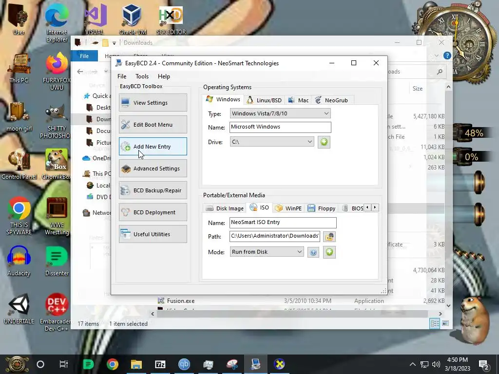The image size is (499, 374).
Task: Switch to the BIOS tab
Action: [352, 208]
